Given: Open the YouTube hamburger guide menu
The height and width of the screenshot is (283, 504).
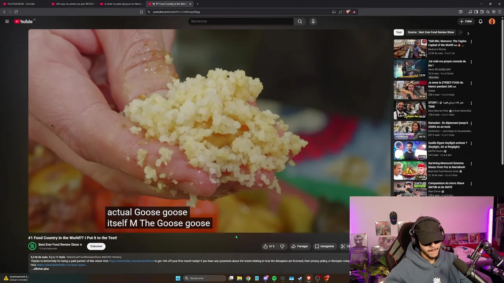Looking at the screenshot, I should pyautogui.click(x=7, y=21).
